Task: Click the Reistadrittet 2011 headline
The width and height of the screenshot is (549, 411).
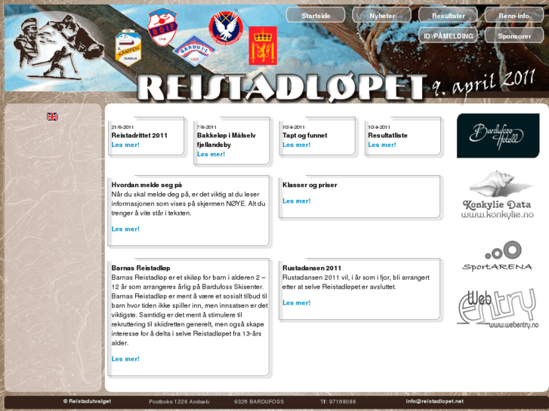Action: tap(140, 136)
